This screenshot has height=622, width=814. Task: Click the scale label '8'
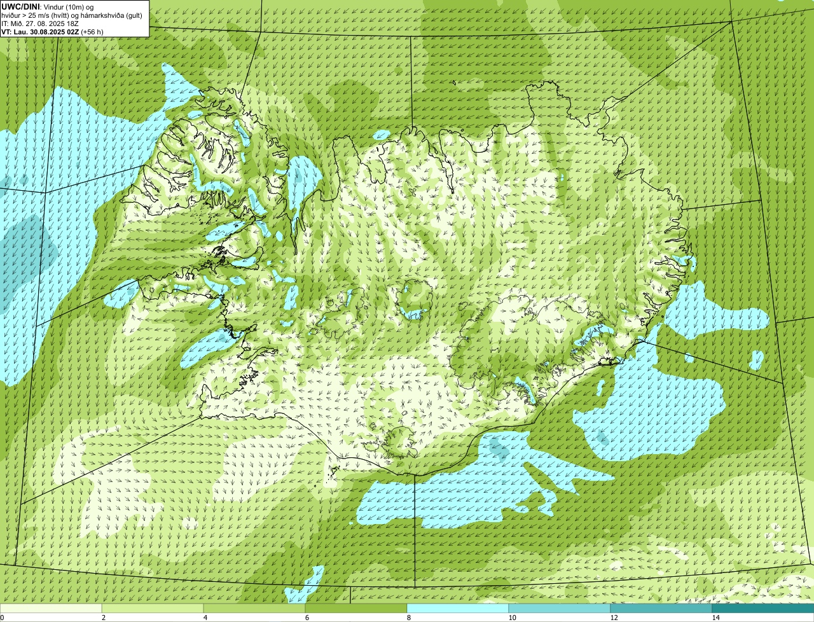[x=408, y=618]
